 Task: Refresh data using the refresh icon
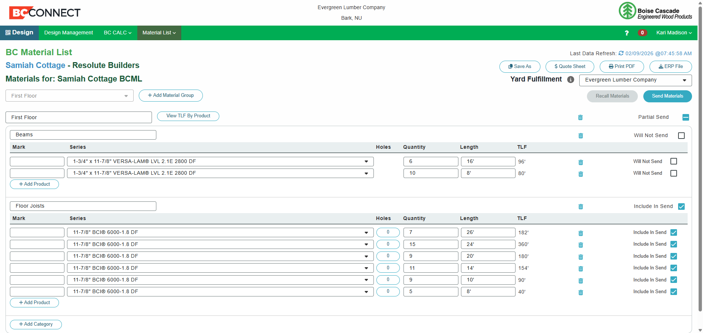tap(621, 53)
